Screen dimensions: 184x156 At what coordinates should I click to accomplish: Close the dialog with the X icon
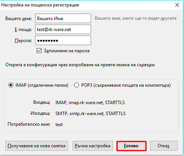pyautogui.click(x=177, y=5)
